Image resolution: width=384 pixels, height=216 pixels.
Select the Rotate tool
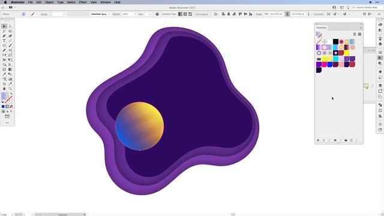point(4,55)
